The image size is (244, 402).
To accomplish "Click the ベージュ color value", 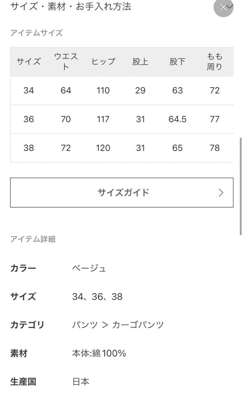I will (90, 268).
